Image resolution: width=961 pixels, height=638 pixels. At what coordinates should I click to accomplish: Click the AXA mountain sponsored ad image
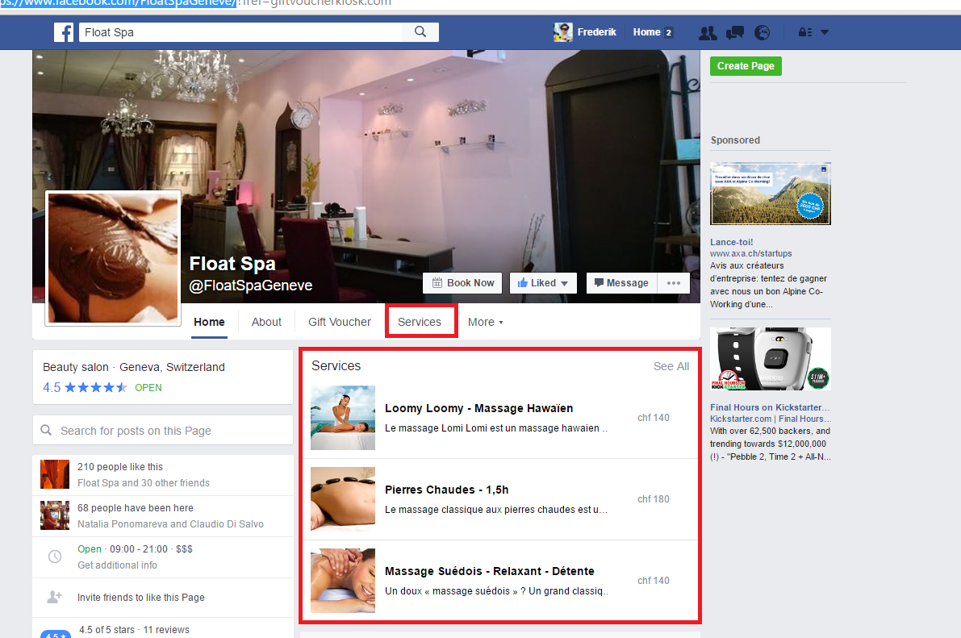(x=771, y=194)
